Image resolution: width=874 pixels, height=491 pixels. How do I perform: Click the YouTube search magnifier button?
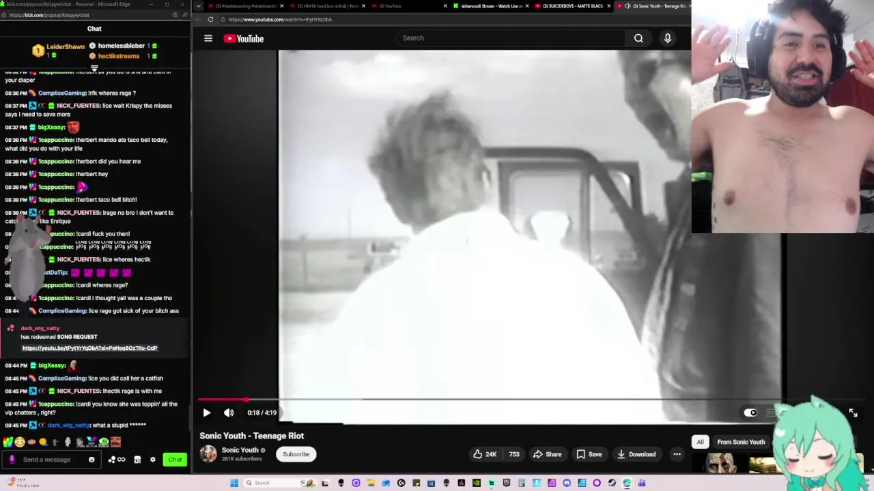(638, 38)
